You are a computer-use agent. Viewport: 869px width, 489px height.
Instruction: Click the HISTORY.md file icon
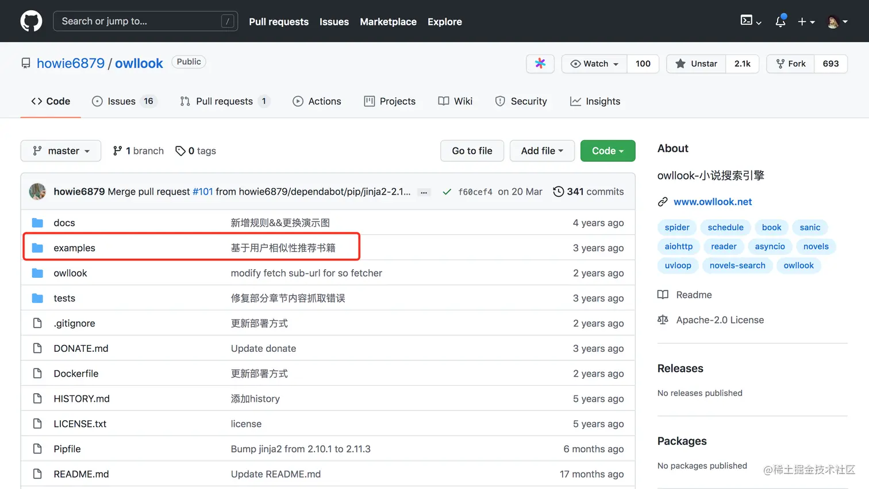[38, 398]
